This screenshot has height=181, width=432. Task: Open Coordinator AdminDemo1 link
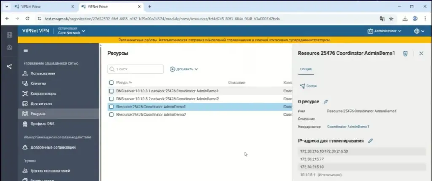click(x=348, y=127)
